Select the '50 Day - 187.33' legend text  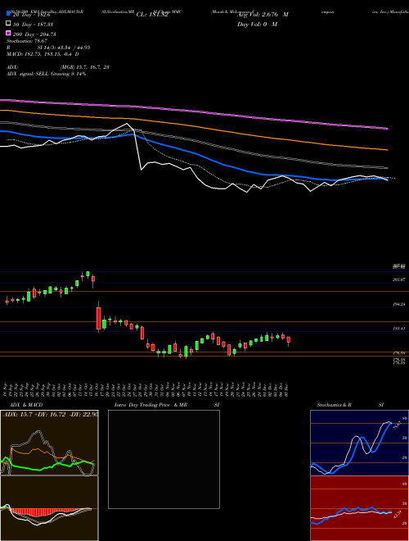pos(33,25)
